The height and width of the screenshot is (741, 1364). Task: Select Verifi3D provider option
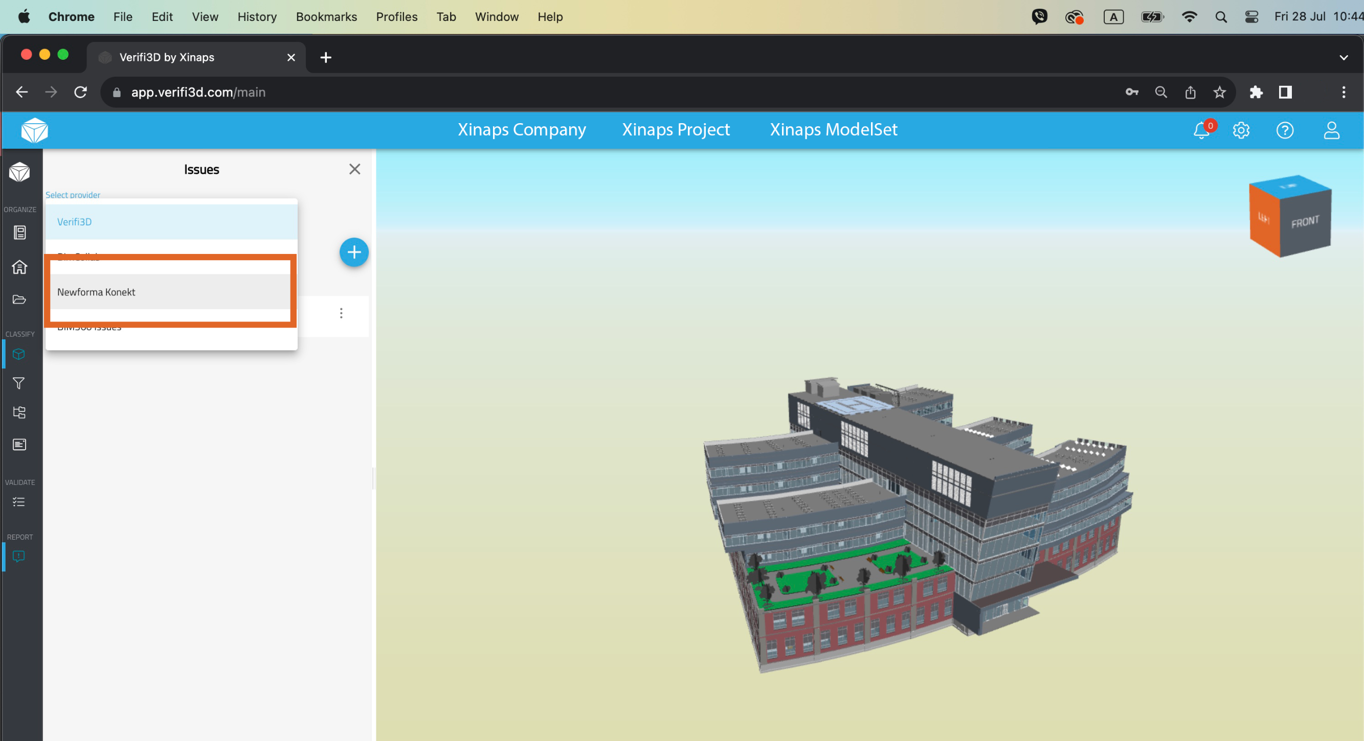[171, 222]
